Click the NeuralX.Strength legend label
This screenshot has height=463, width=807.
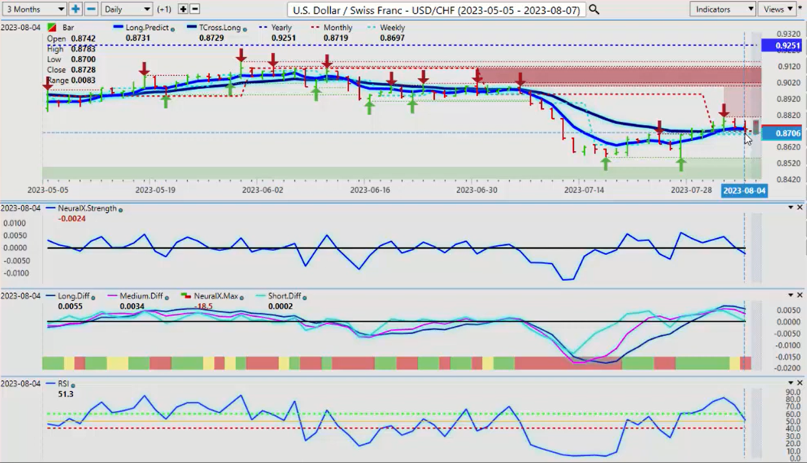click(x=87, y=208)
